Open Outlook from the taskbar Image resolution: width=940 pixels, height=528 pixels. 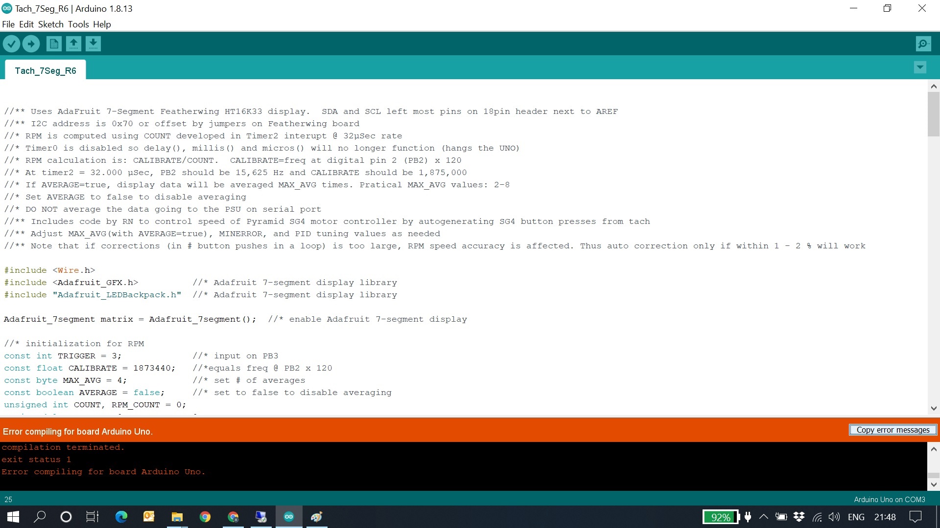(149, 517)
